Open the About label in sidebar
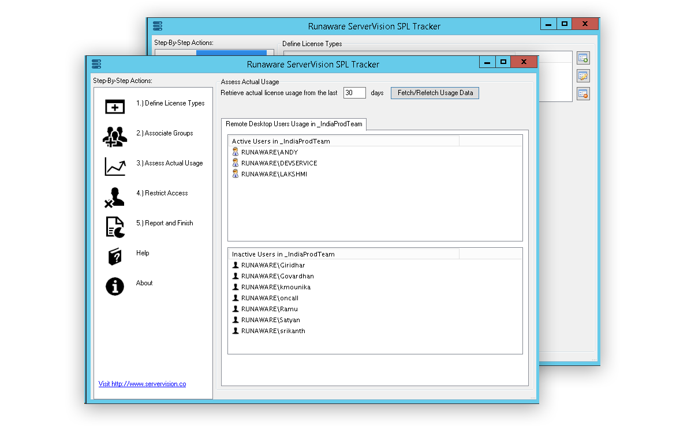This screenshot has height=438, width=691. coord(144,283)
